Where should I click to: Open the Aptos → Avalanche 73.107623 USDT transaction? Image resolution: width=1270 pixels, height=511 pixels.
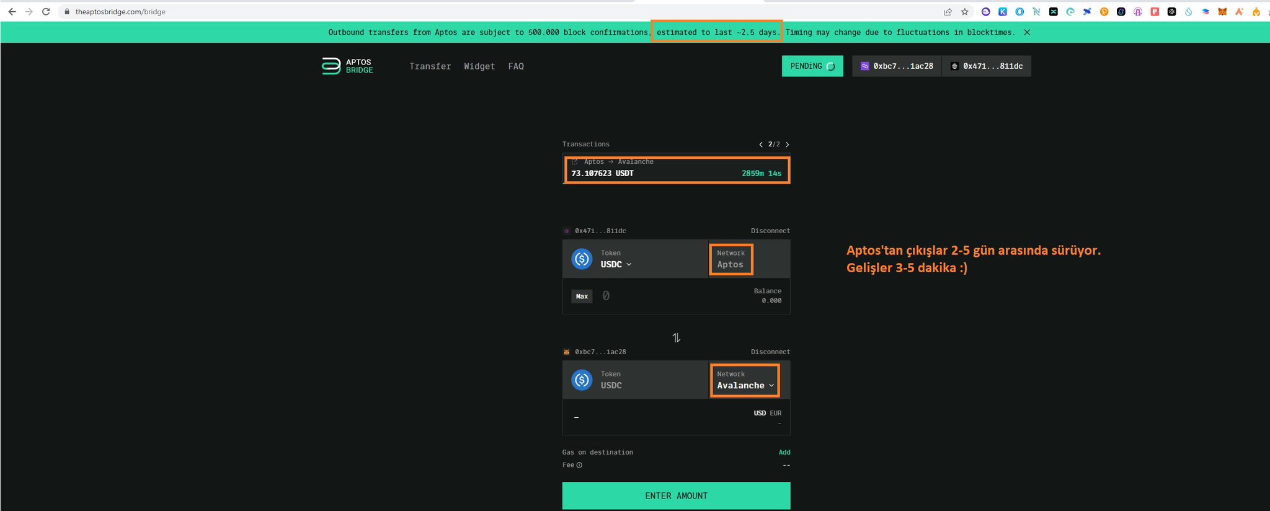[676, 169]
